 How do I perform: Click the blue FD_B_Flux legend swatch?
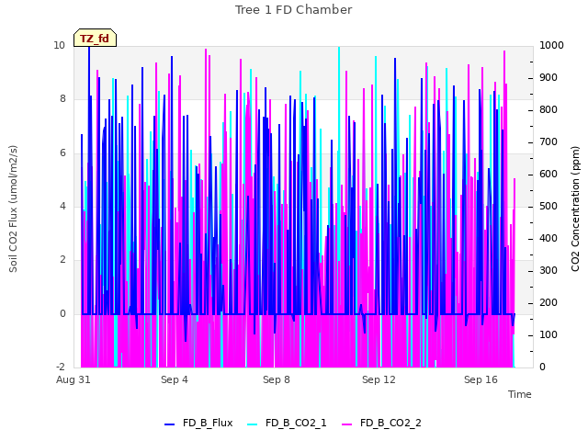169,424
